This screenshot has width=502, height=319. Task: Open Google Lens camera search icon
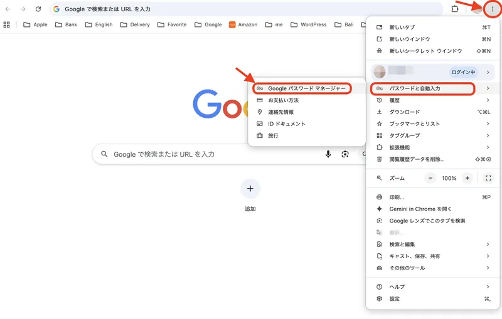click(345, 154)
